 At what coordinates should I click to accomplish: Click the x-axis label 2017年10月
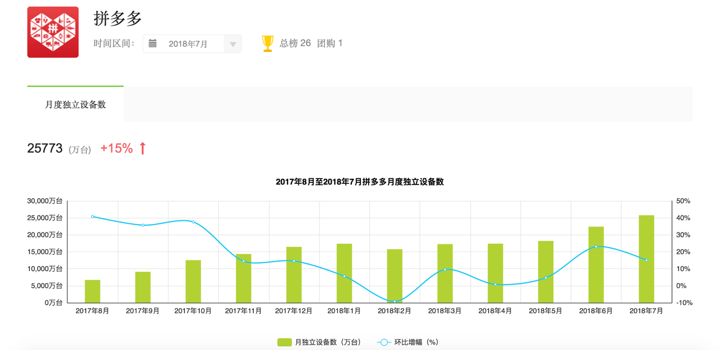(193, 311)
